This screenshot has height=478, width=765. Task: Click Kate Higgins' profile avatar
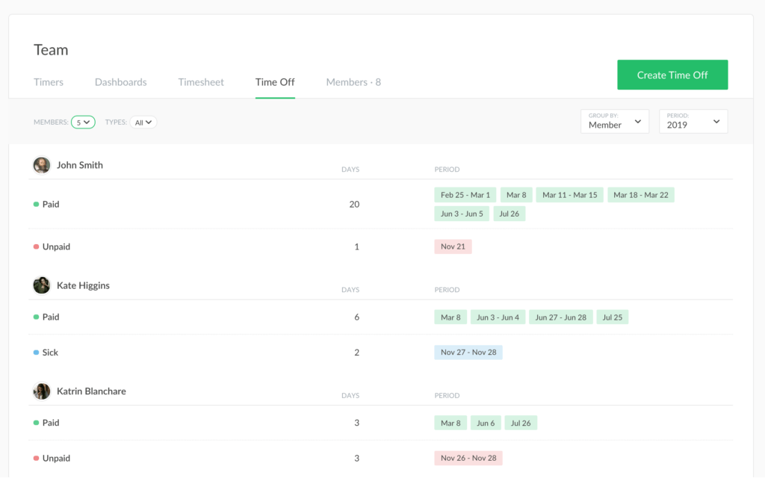coord(41,285)
